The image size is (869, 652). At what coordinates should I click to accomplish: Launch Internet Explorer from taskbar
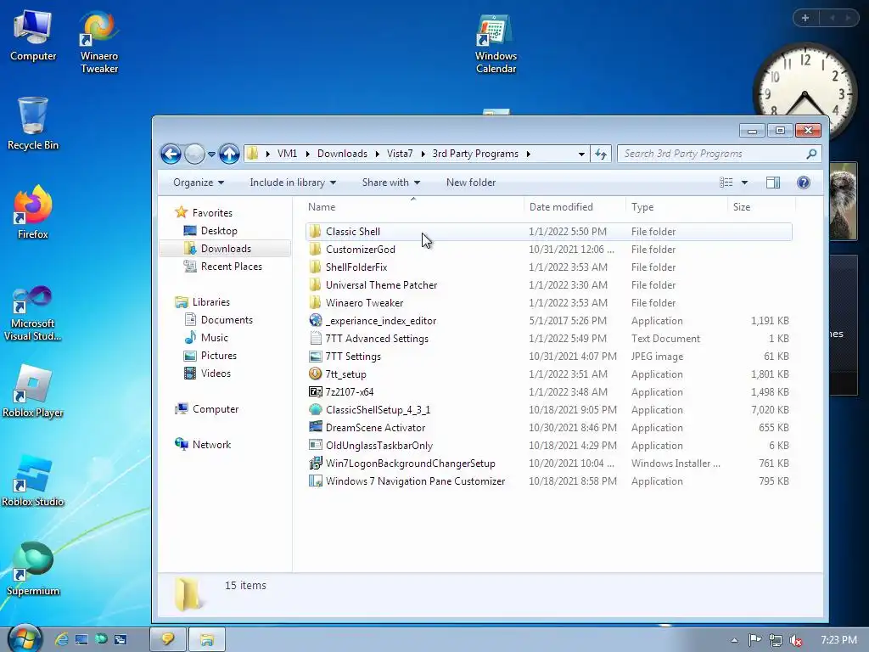(x=61, y=639)
